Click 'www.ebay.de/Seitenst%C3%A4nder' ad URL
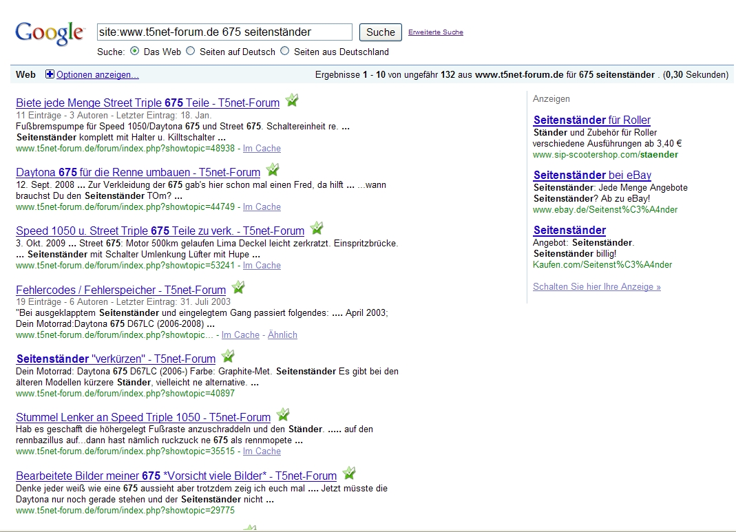Image resolution: width=736 pixels, height=532 pixels. tap(605, 210)
